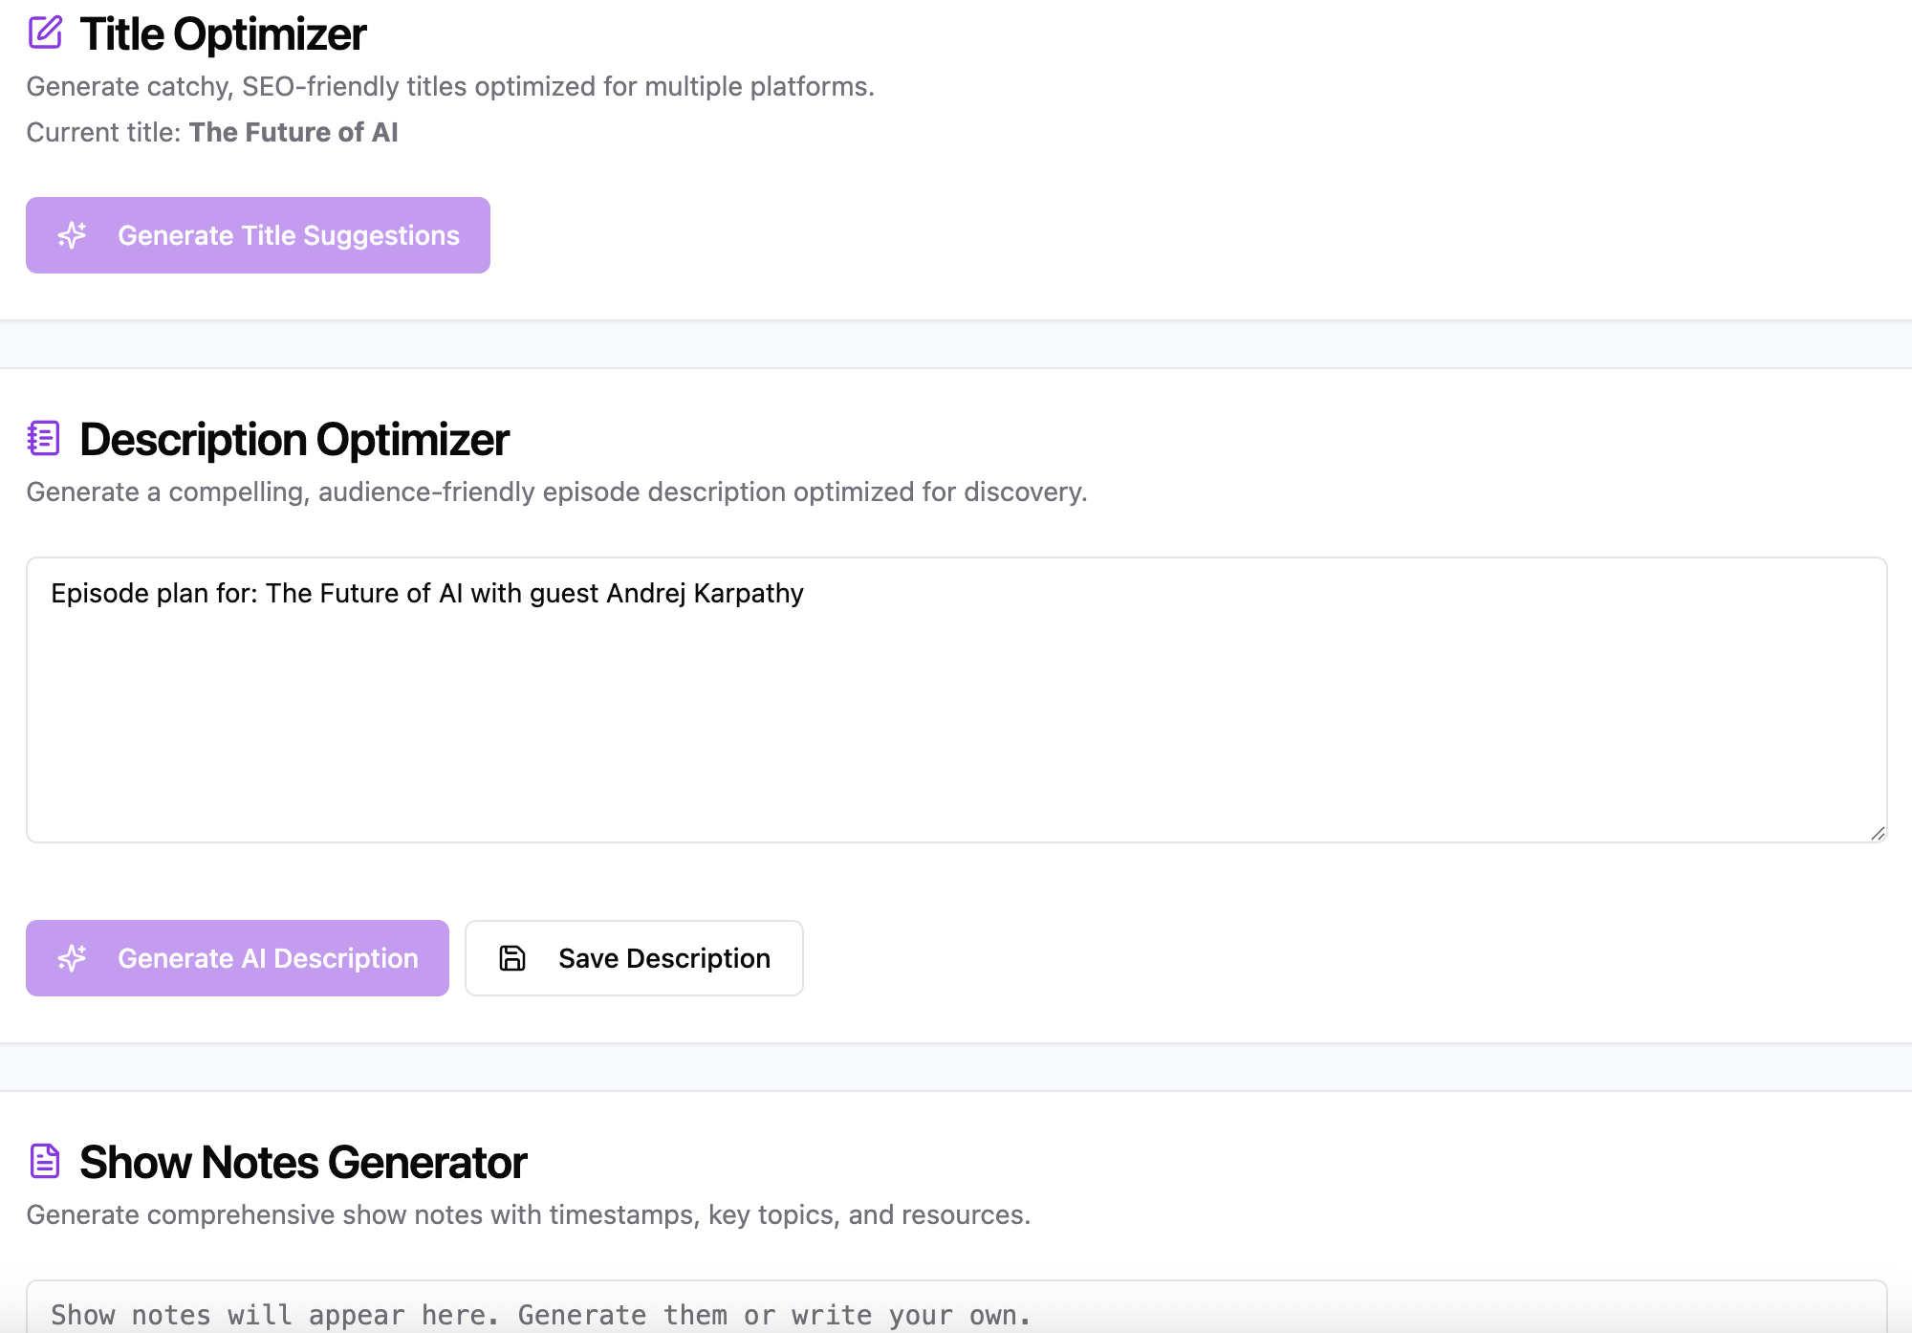The width and height of the screenshot is (1912, 1333).
Task: Click the notebook icon beside Description Optimizer
Action: coord(44,438)
